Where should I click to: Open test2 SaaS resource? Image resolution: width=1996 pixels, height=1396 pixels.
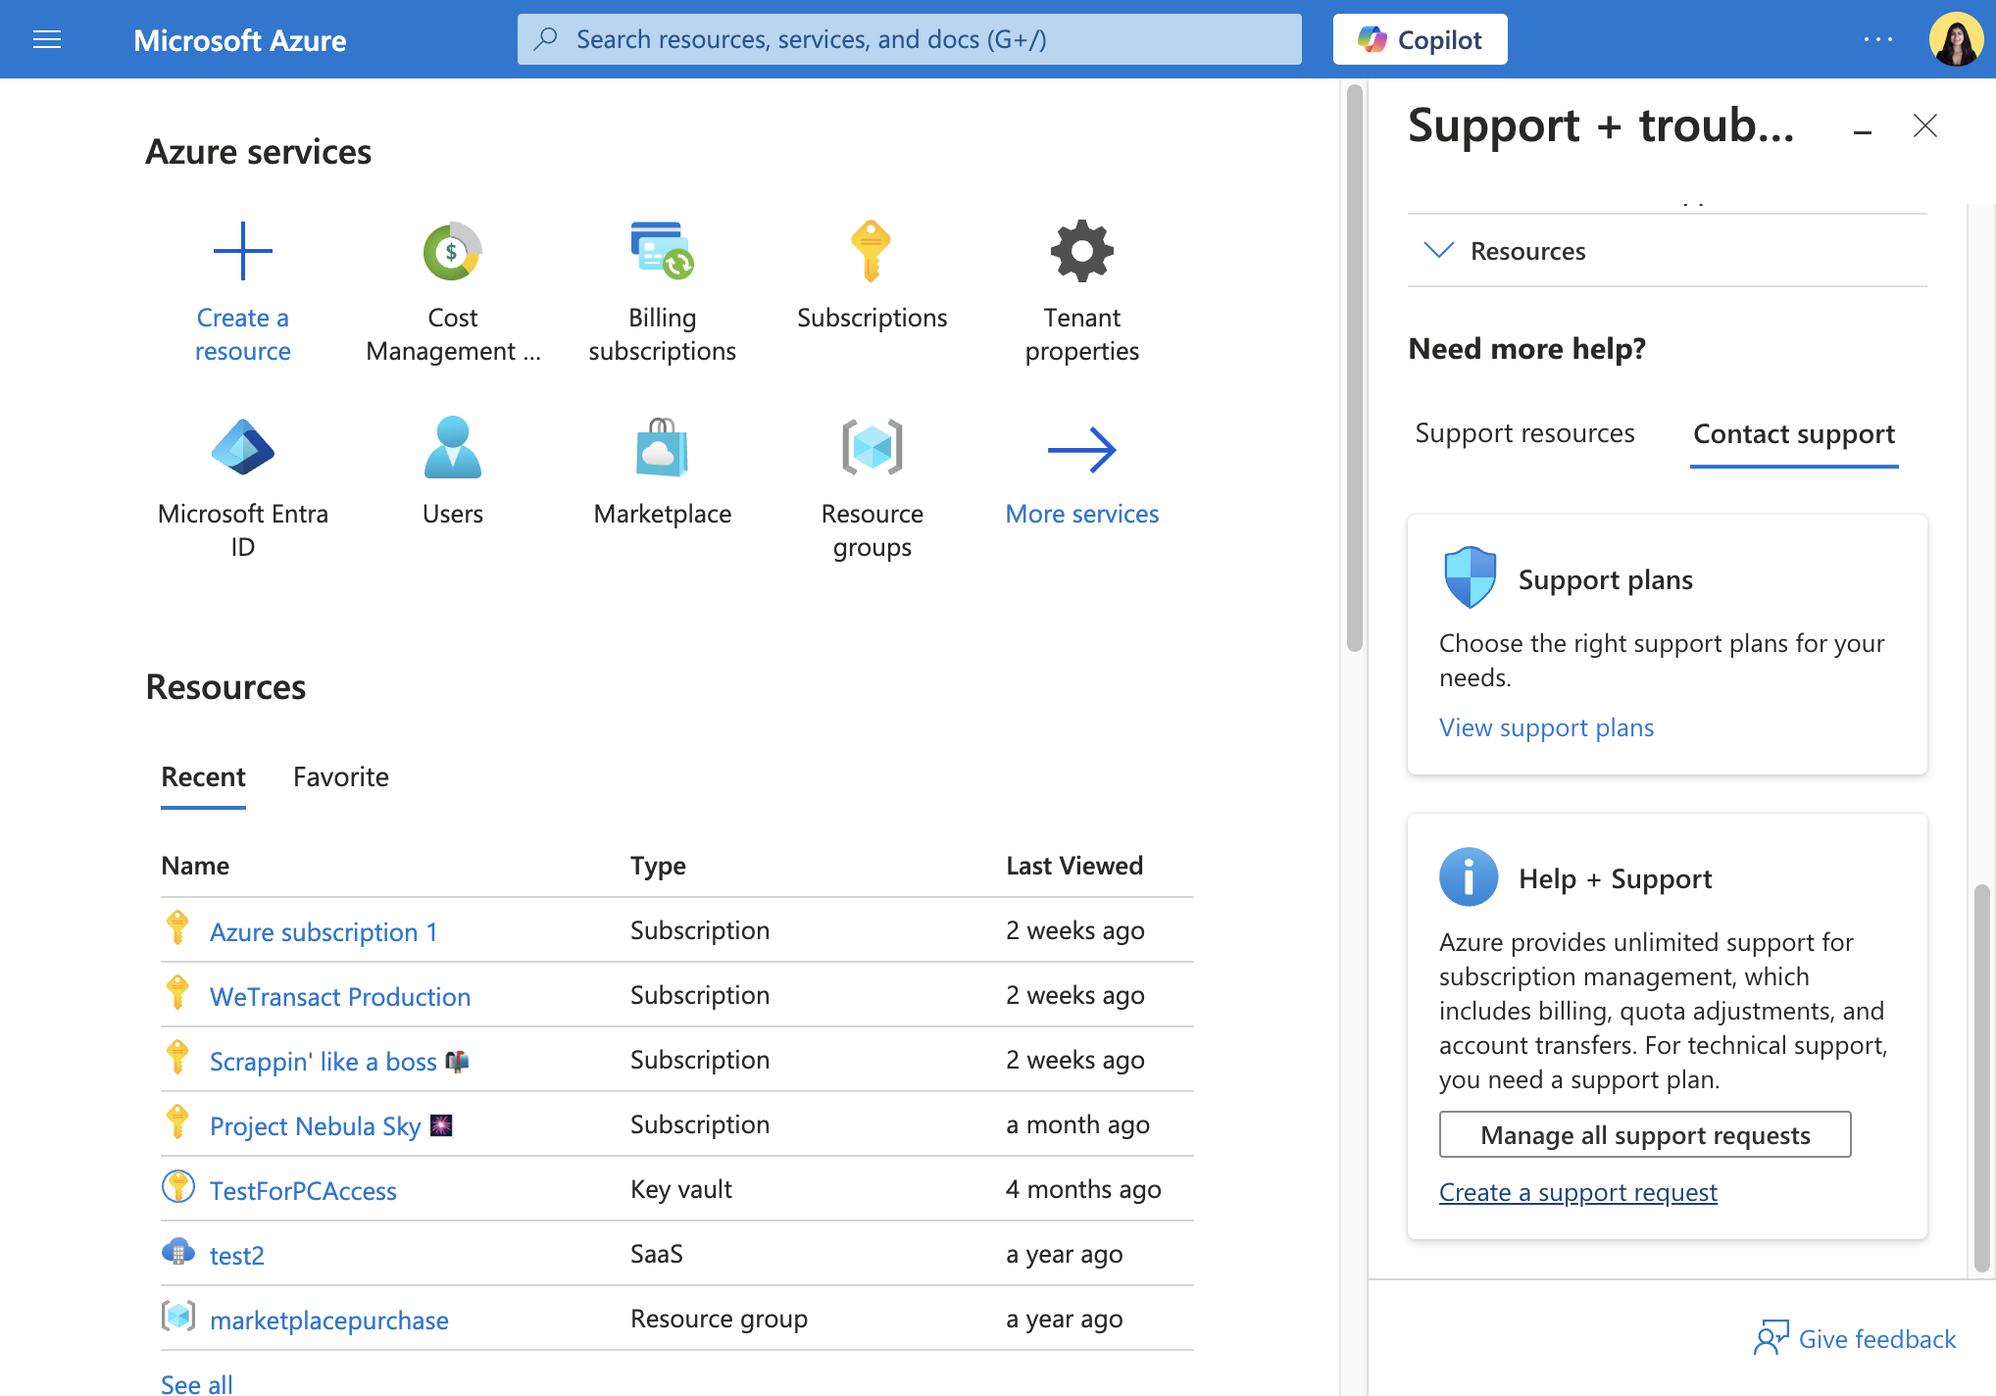coord(237,1255)
